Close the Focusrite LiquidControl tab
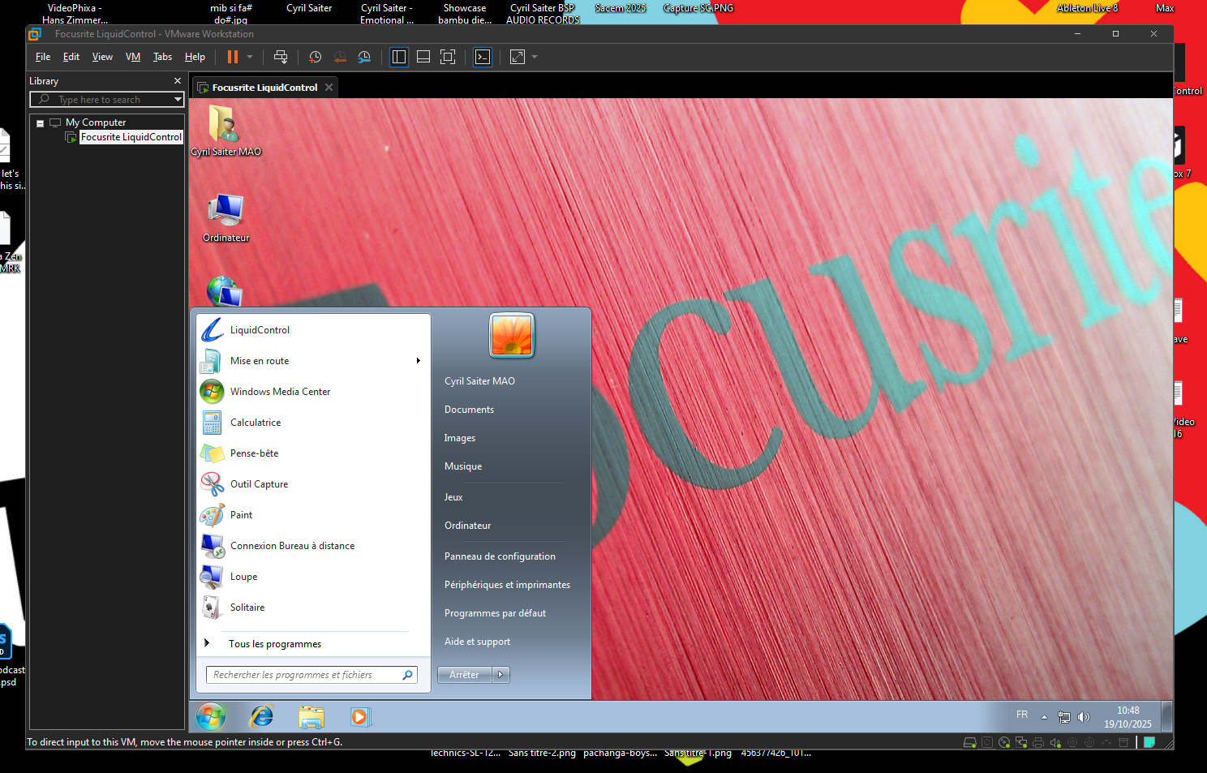 click(x=329, y=88)
